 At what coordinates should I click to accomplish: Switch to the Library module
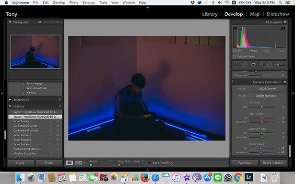click(210, 14)
